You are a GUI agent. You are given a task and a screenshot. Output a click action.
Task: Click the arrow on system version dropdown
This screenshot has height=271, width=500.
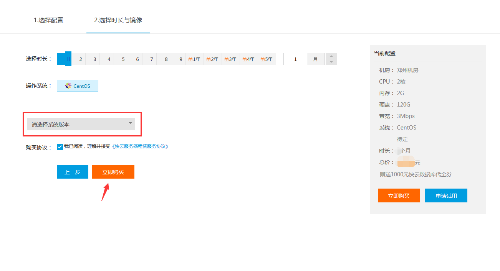click(x=130, y=123)
